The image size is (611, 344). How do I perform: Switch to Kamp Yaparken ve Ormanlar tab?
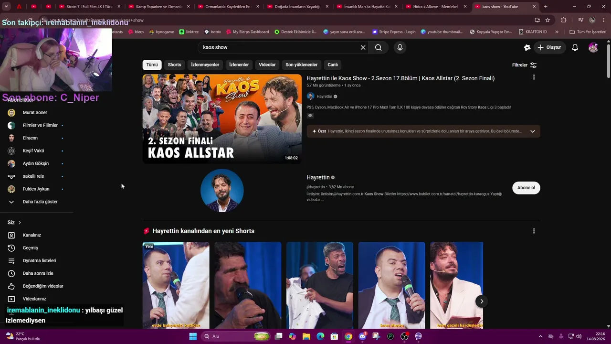(x=158, y=7)
